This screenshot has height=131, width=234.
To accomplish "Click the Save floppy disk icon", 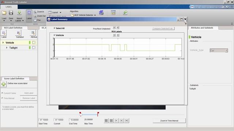I will pyautogui.click(x=11, y=13).
